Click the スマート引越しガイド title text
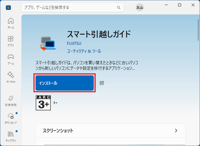 point(99,34)
